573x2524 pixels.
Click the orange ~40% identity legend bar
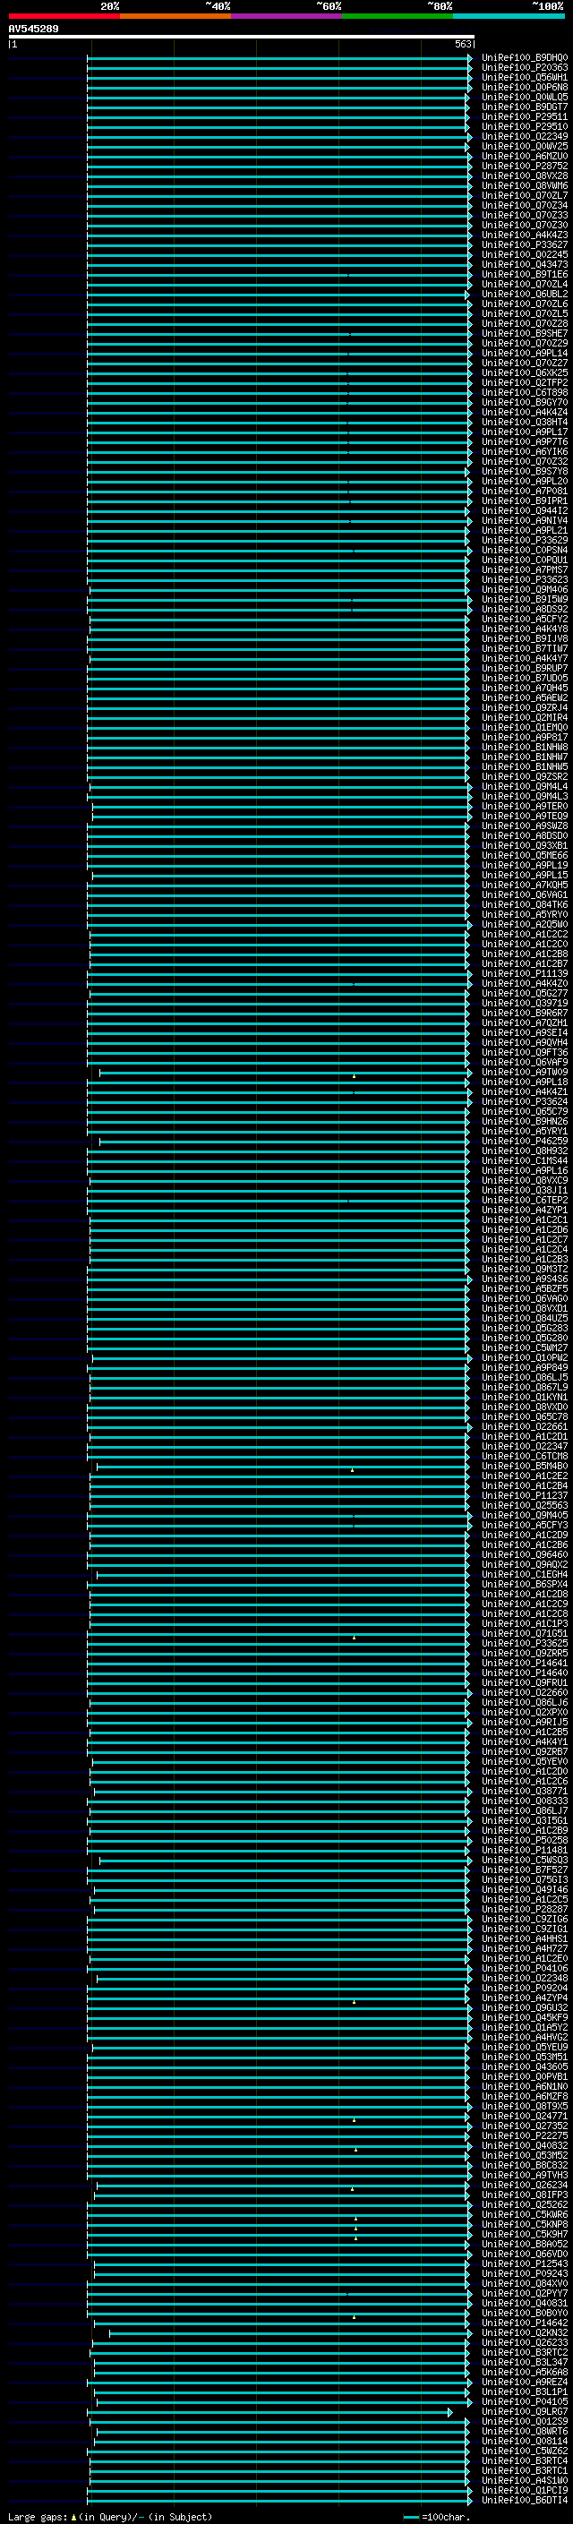pos(175,16)
